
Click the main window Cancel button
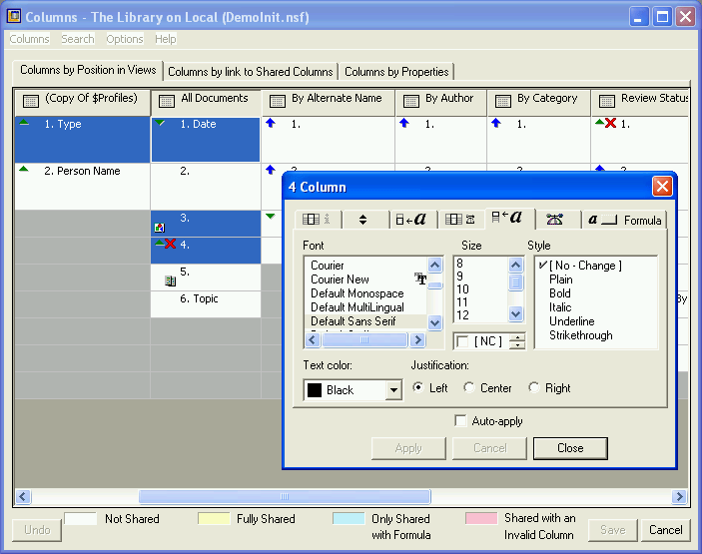click(666, 530)
